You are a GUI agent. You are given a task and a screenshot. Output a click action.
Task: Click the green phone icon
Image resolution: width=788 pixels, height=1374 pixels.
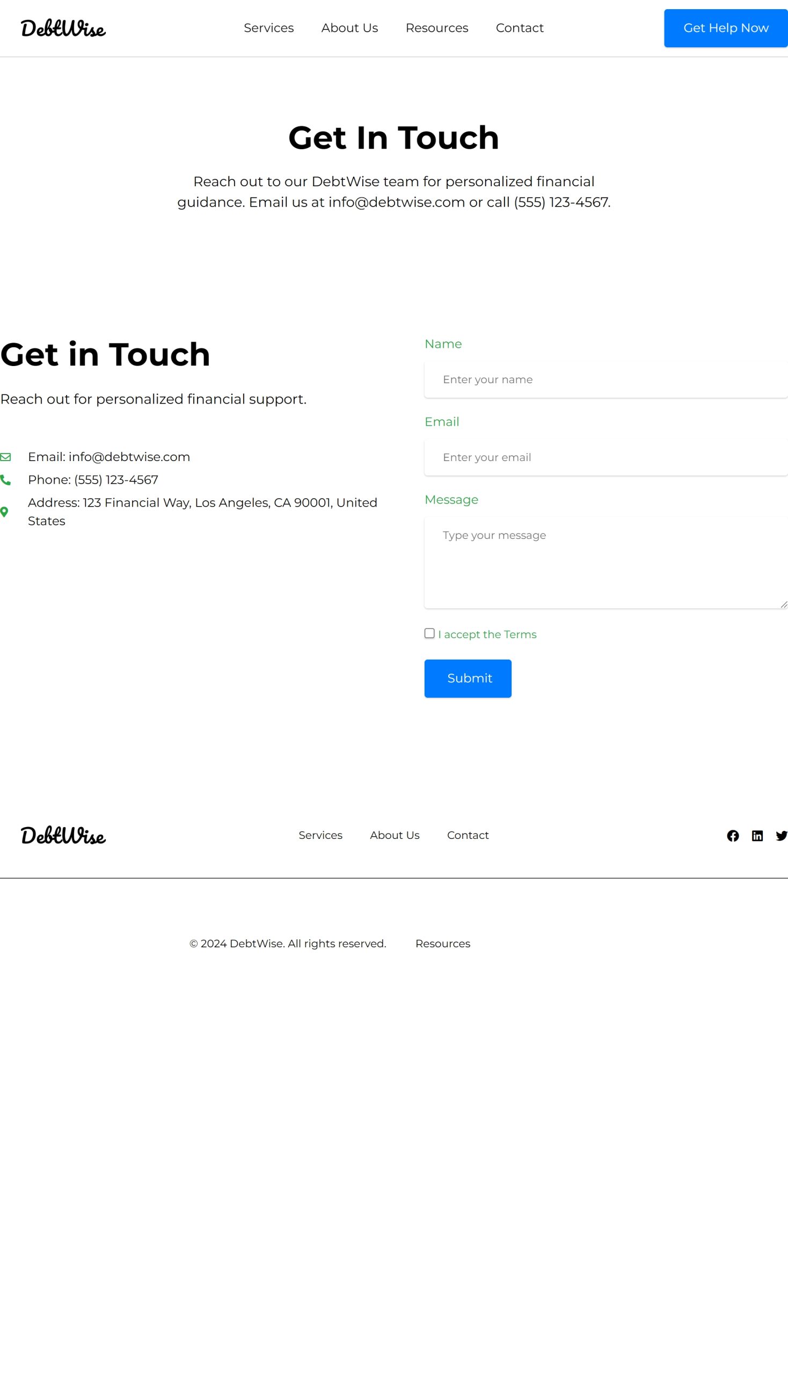click(x=5, y=480)
